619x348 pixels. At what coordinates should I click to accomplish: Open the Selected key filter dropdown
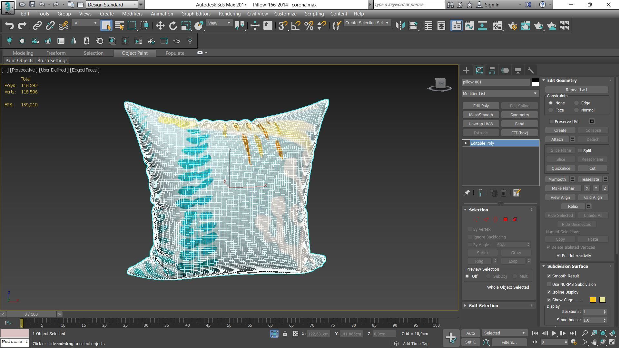[504, 333]
